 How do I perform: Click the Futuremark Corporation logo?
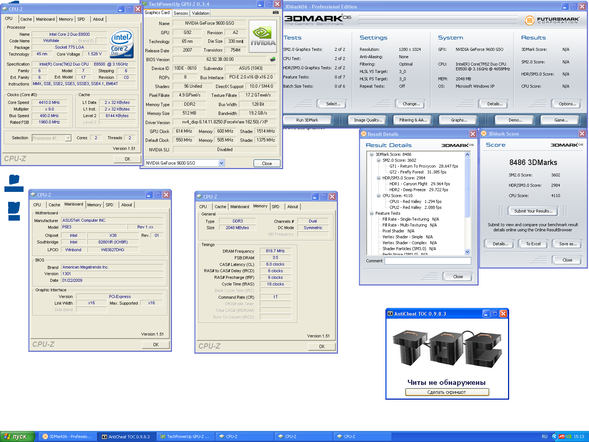[552, 20]
